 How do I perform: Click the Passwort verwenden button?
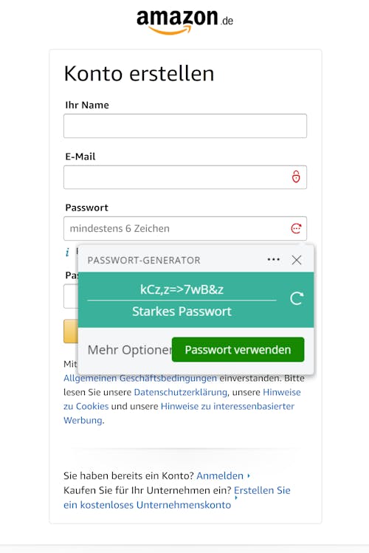(238, 349)
